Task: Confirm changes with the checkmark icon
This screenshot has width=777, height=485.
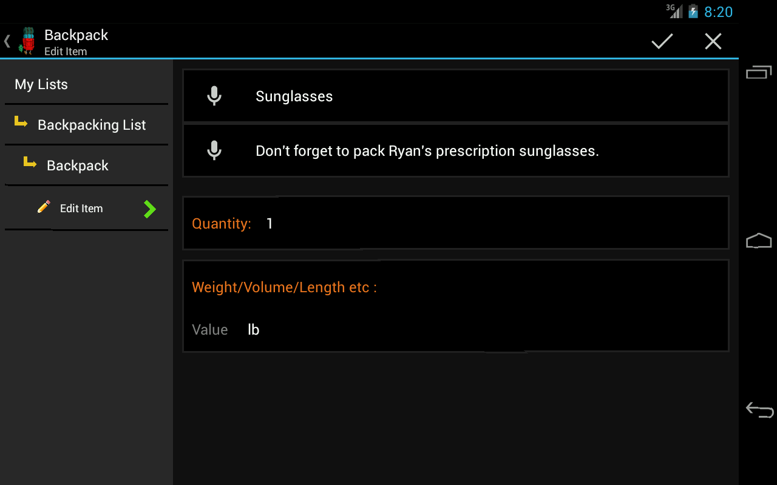Action: tap(662, 41)
